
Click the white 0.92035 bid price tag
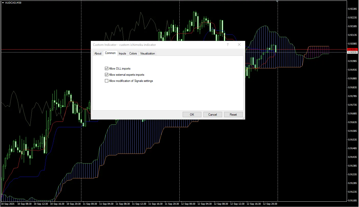352,52
